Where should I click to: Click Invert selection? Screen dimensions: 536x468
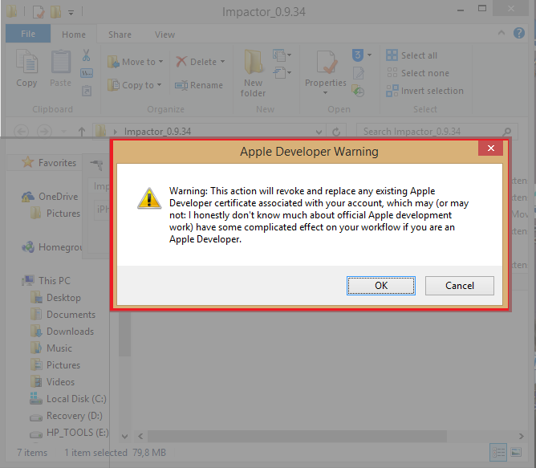coord(424,91)
